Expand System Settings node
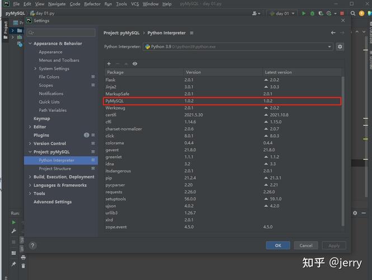Image resolution: width=372 pixels, height=280 pixels. pyautogui.click(x=35, y=68)
